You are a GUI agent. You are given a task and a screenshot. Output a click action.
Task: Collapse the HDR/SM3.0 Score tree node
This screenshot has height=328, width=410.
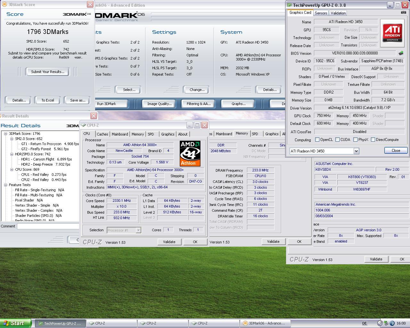pos(12,154)
